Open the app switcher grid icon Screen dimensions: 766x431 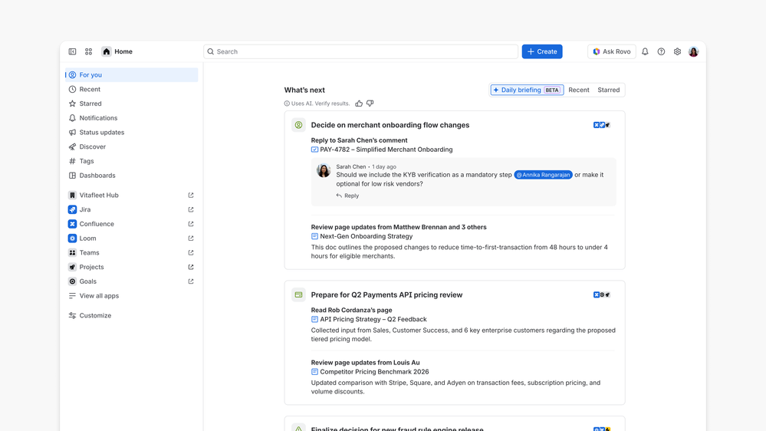[x=88, y=51]
